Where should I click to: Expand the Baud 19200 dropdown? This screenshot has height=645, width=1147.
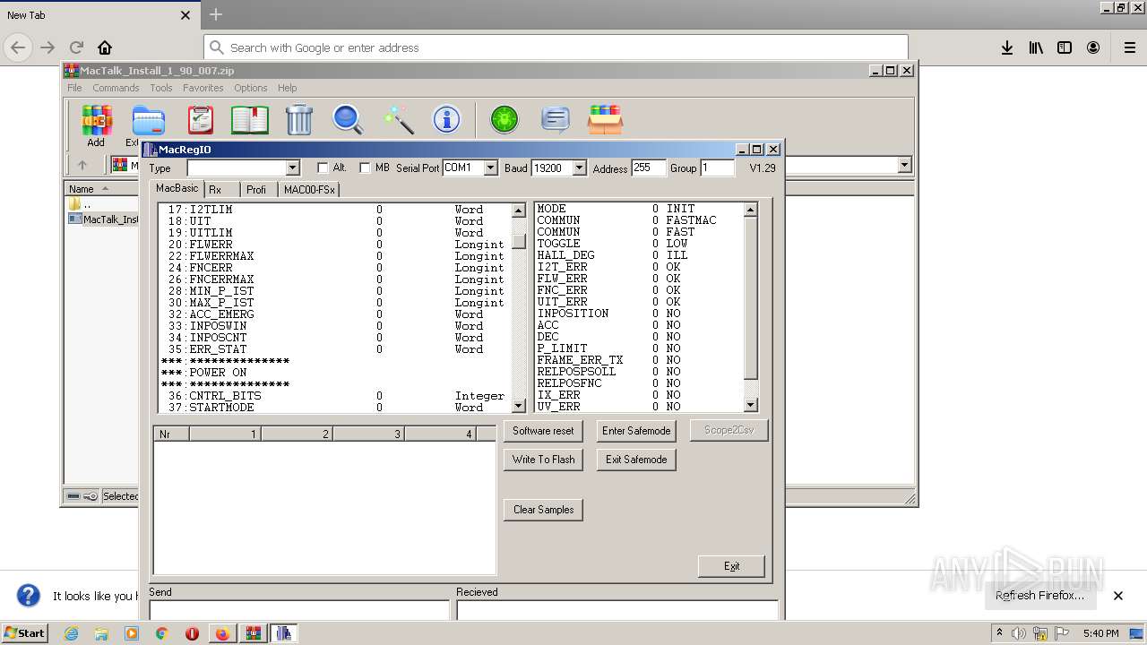click(x=579, y=168)
